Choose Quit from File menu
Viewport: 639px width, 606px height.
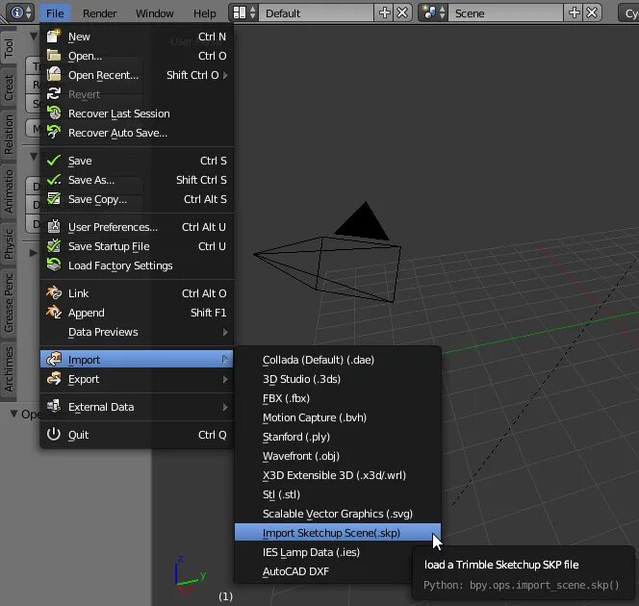(137, 435)
